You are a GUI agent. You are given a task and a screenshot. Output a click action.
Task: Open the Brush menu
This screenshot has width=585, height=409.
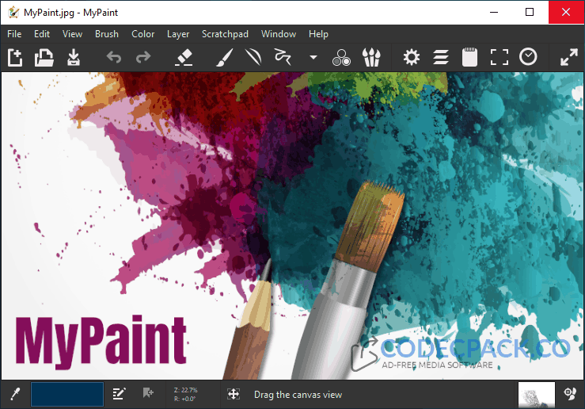tap(107, 34)
